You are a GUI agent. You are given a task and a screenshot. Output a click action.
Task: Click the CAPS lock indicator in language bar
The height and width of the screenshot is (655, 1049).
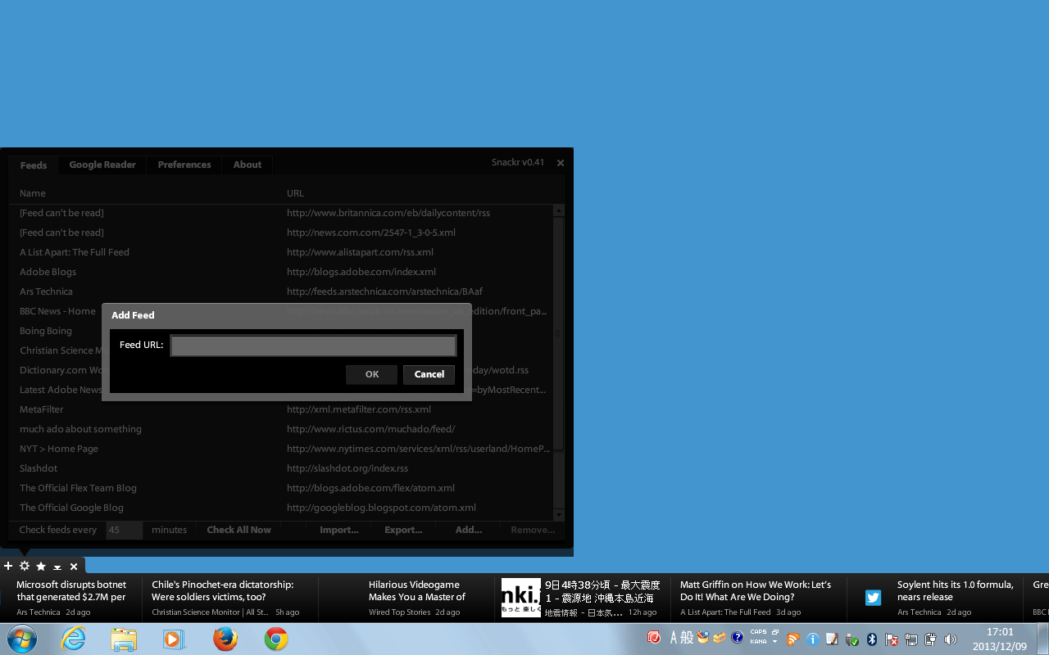[758, 632]
